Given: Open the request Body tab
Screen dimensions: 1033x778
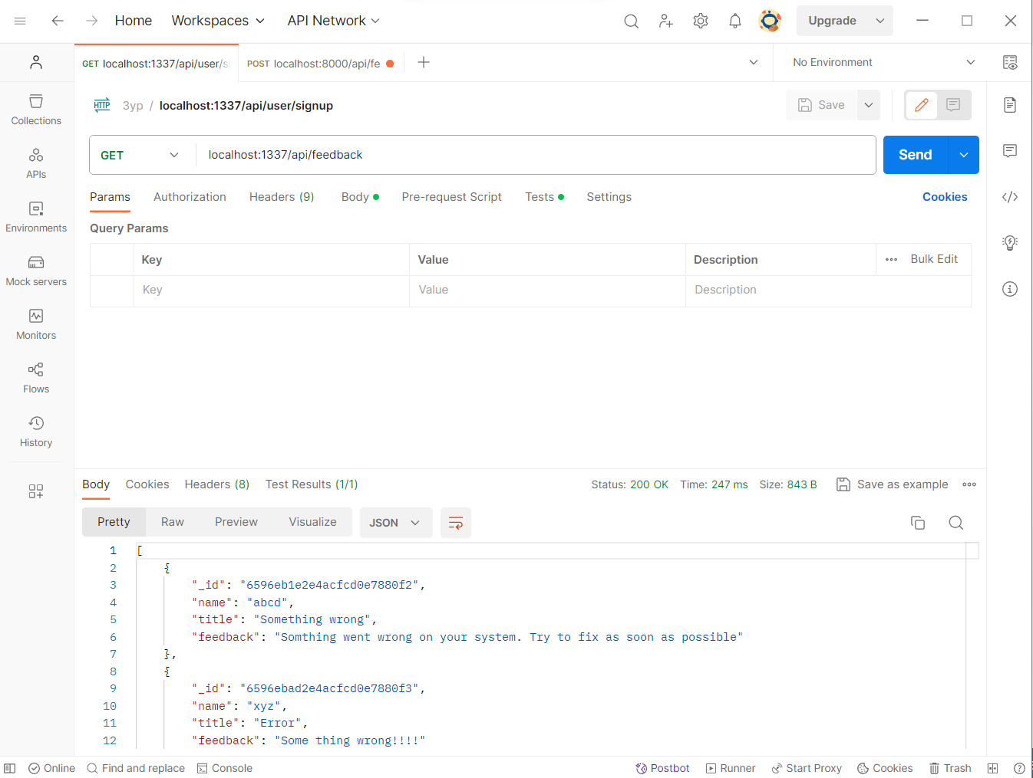Looking at the screenshot, I should coord(360,197).
